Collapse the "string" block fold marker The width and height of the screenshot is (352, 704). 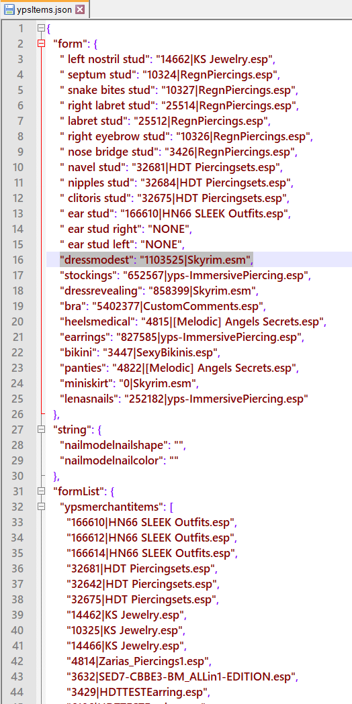pyautogui.click(x=42, y=430)
